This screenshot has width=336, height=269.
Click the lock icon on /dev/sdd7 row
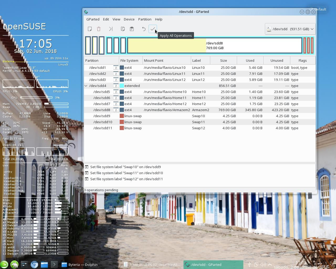(x=116, y=104)
